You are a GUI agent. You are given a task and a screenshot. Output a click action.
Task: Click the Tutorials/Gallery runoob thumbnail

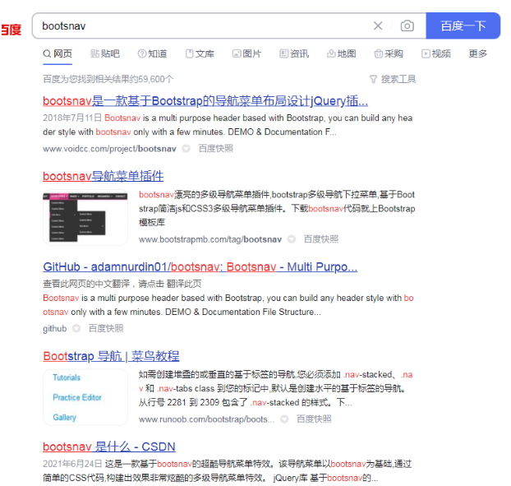[85, 397]
